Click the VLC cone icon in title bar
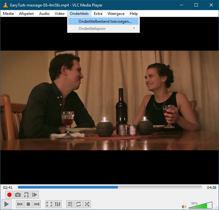Screen dimensions: 219x210 (x=5, y=5)
